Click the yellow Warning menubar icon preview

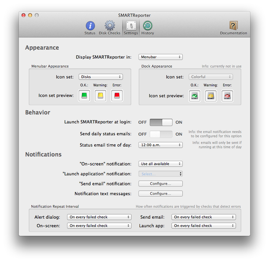(x=101, y=95)
